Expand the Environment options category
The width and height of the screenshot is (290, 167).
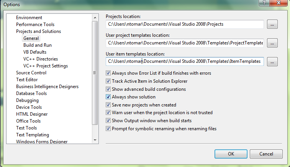(29, 18)
